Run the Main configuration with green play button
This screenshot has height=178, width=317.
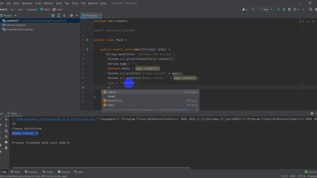pyautogui.click(x=278, y=9)
